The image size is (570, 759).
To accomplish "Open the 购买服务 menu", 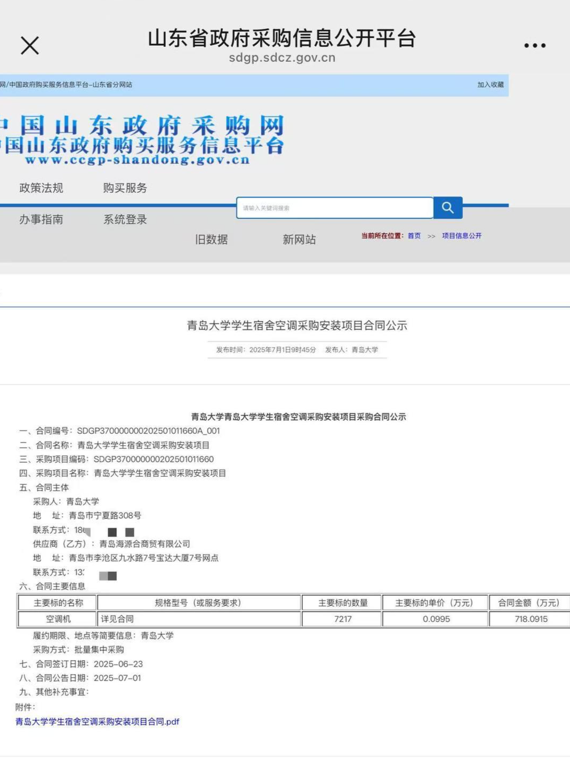I will click(124, 188).
